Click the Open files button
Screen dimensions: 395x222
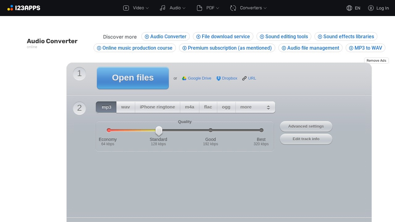pos(133,78)
